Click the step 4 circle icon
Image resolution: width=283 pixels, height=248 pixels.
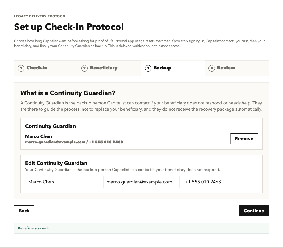212,68
